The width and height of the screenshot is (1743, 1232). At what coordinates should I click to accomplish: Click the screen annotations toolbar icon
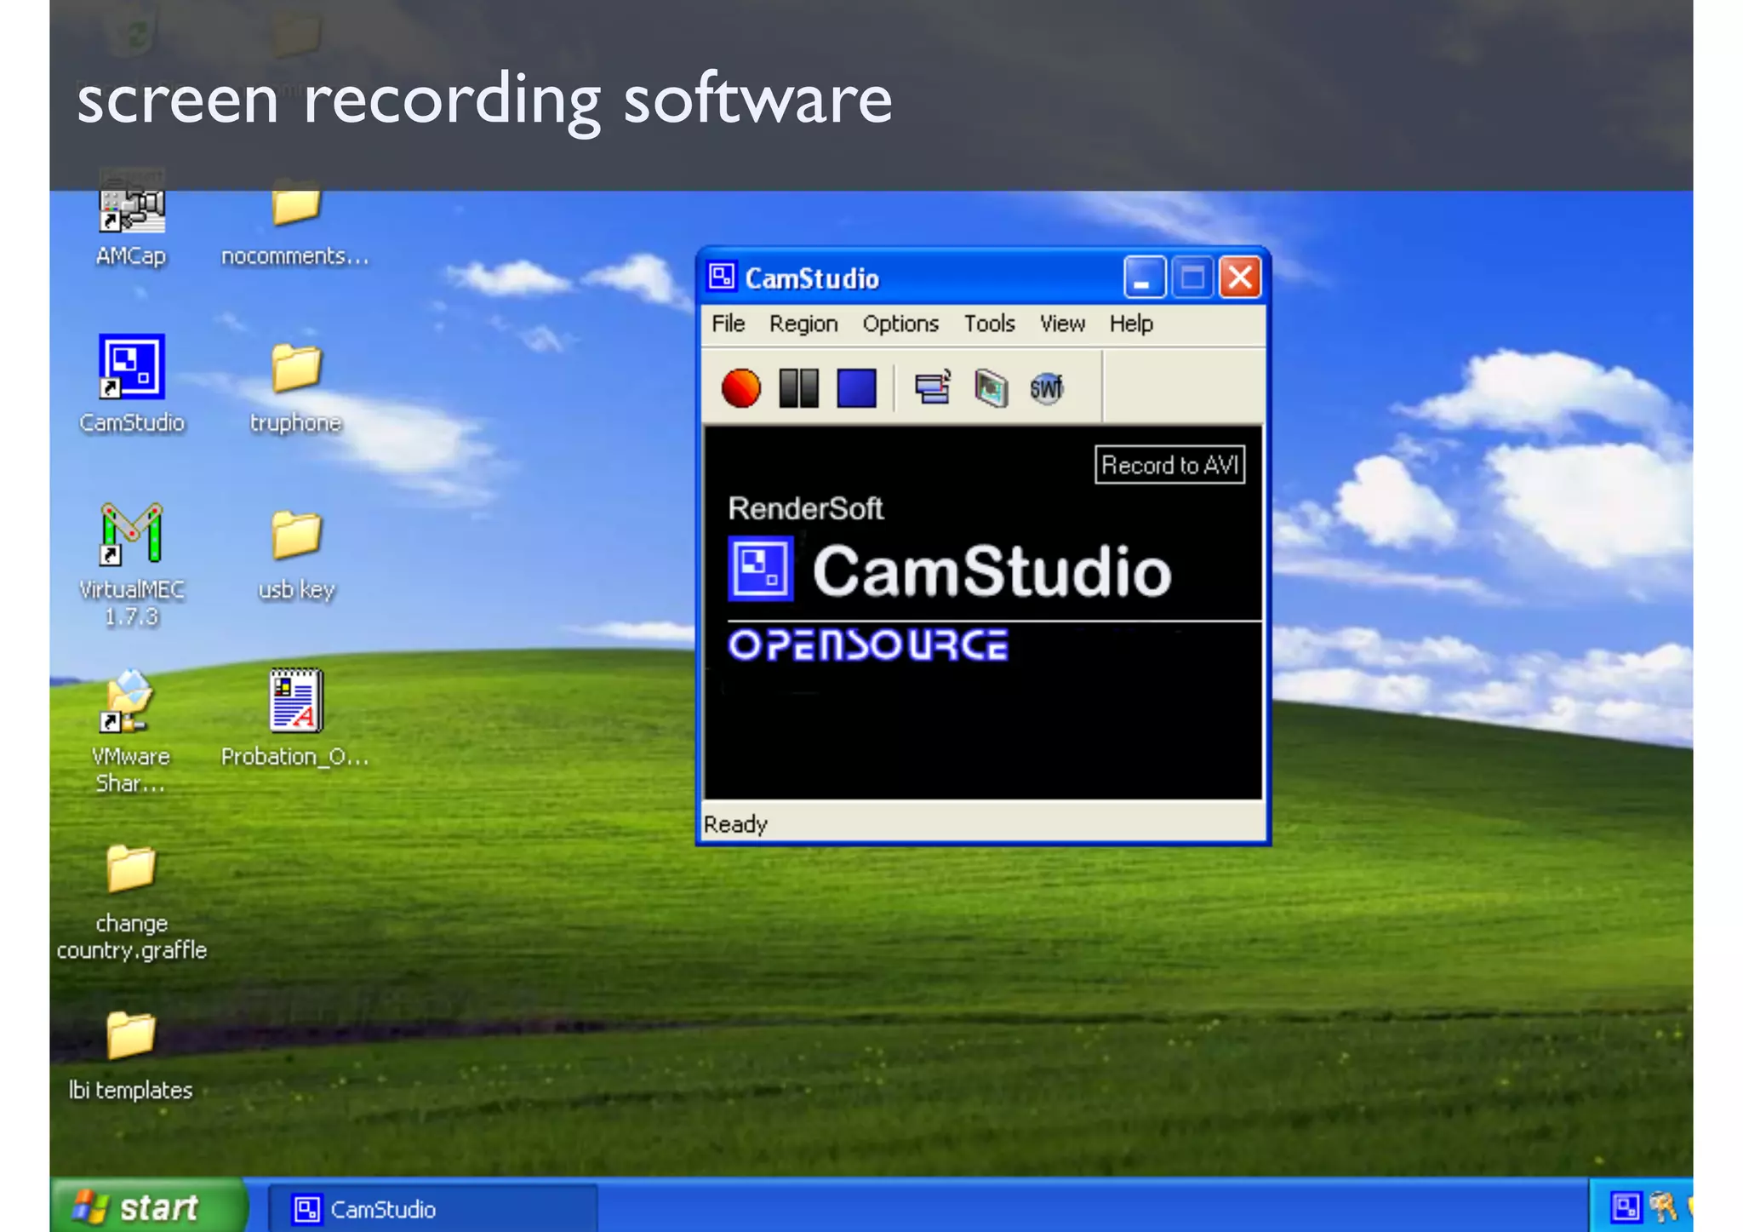pyautogui.click(x=991, y=389)
